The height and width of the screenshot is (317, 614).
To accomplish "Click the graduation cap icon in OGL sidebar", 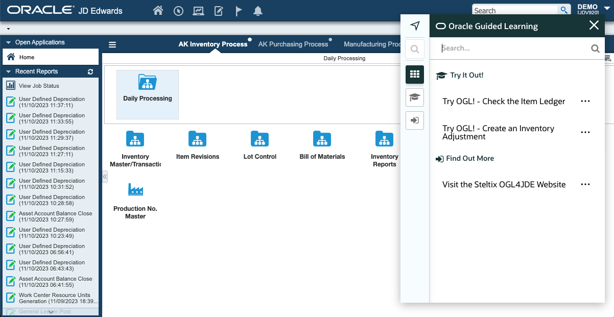I will coord(415,97).
